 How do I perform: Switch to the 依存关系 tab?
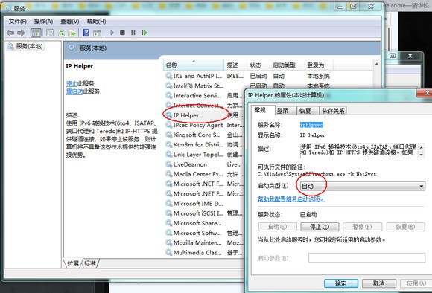click(x=333, y=111)
